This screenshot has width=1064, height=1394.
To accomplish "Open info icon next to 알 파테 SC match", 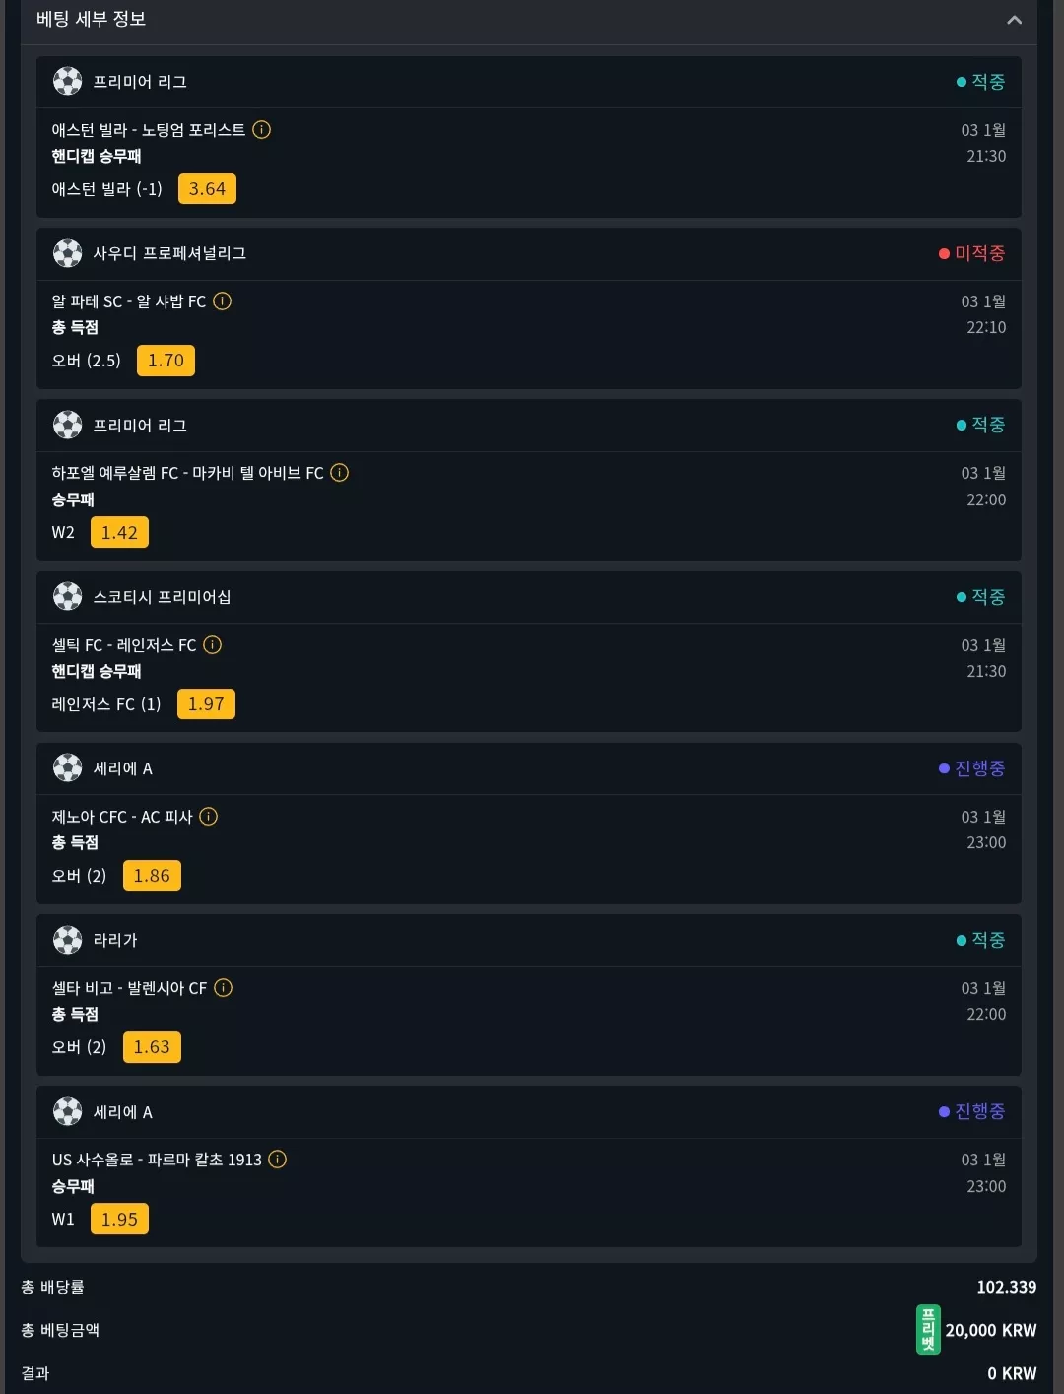I will 223,300.
